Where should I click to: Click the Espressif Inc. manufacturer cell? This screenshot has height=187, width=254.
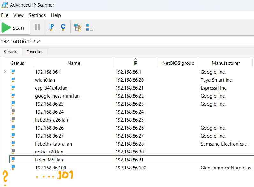214,88
